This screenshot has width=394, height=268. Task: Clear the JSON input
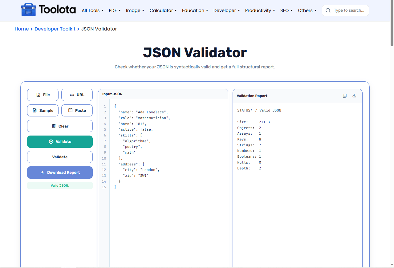[x=60, y=126]
